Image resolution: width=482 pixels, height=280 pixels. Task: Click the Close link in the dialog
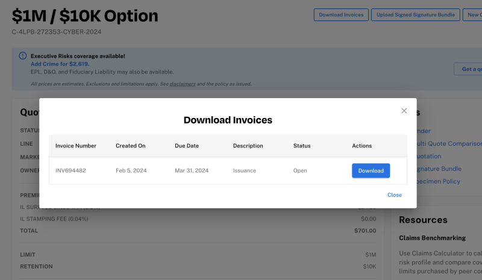click(394, 195)
